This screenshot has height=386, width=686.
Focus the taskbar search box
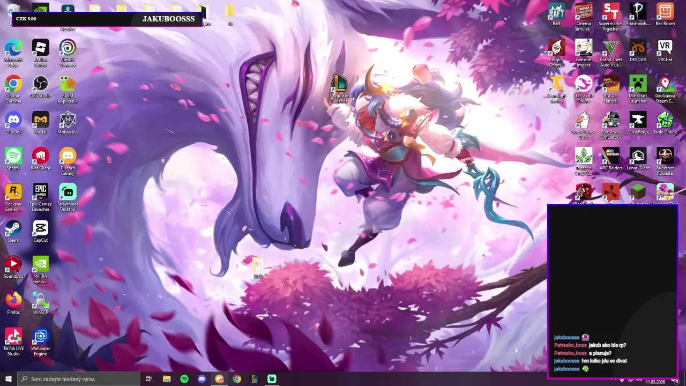[x=79, y=379]
